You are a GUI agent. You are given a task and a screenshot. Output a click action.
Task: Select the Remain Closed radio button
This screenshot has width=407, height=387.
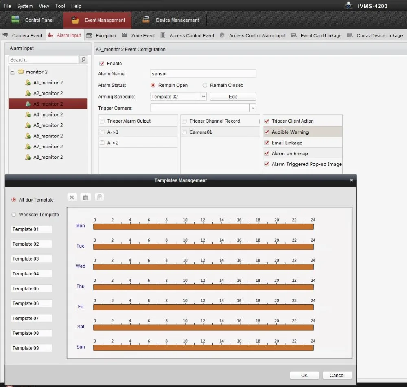coord(205,85)
